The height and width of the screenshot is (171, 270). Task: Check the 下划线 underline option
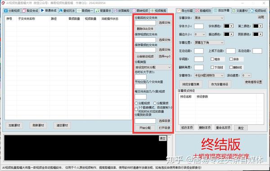click(212, 67)
